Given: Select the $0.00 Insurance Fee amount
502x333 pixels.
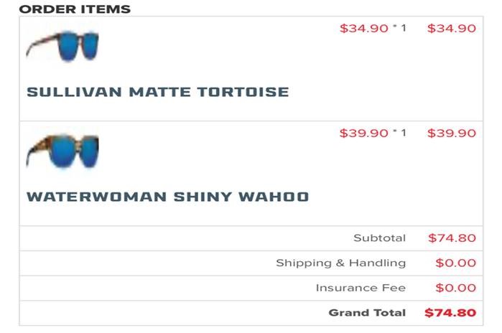Looking at the screenshot, I should tap(456, 288).
